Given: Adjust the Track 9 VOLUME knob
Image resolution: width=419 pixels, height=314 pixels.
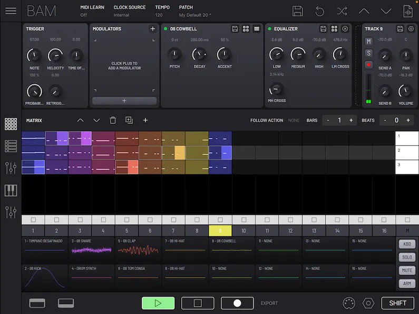Looking at the screenshot, I should point(406,91).
